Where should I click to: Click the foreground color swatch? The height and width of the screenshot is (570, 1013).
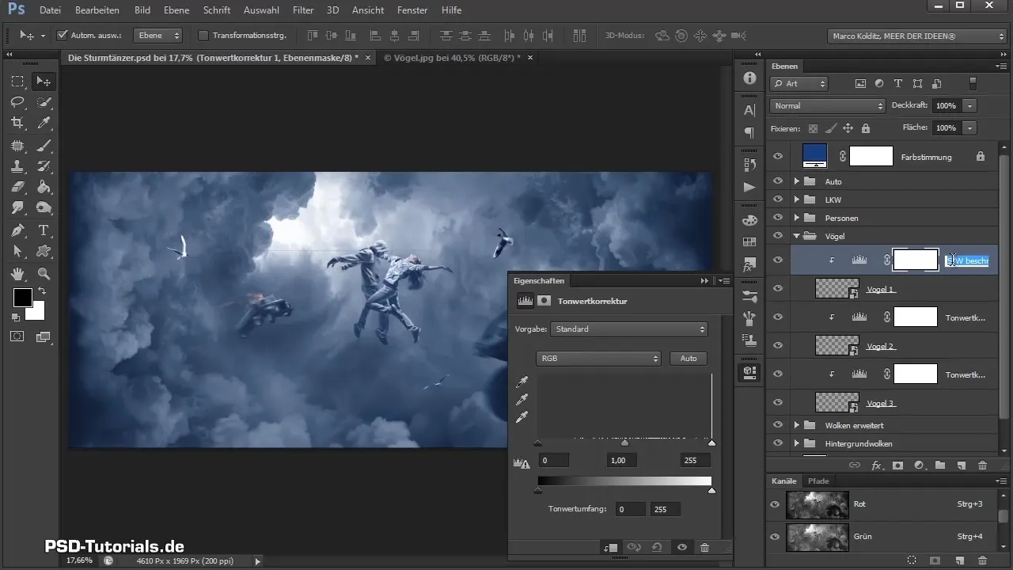(x=22, y=298)
